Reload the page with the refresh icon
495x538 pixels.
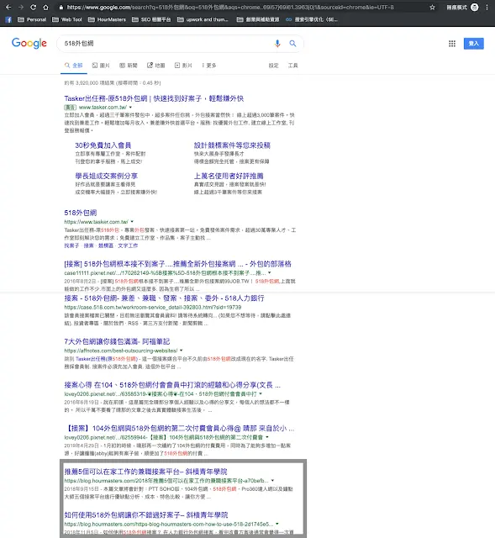[34, 8]
